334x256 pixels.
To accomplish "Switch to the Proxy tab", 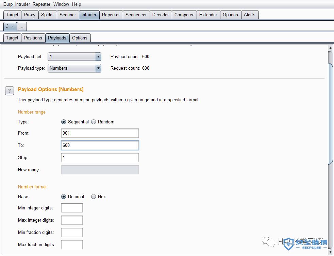I will pyautogui.click(x=30, y=15).
